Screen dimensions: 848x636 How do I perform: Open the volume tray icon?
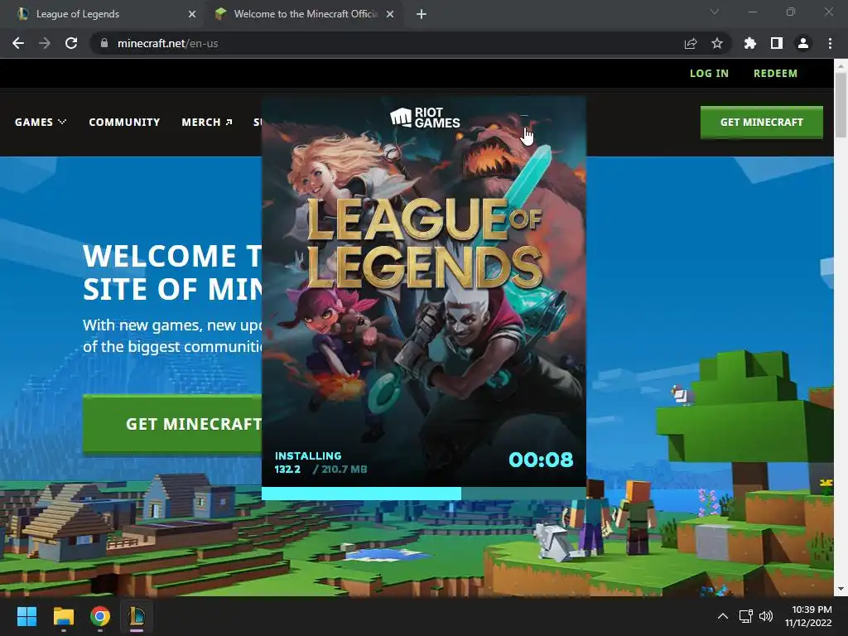765,616
